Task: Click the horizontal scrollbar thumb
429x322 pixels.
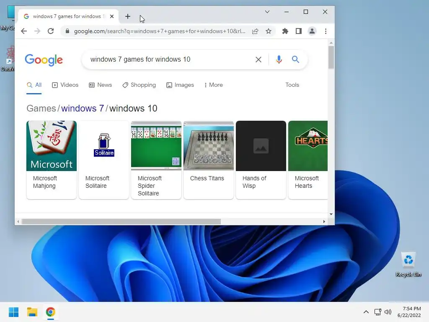Action: pos(121,221)
